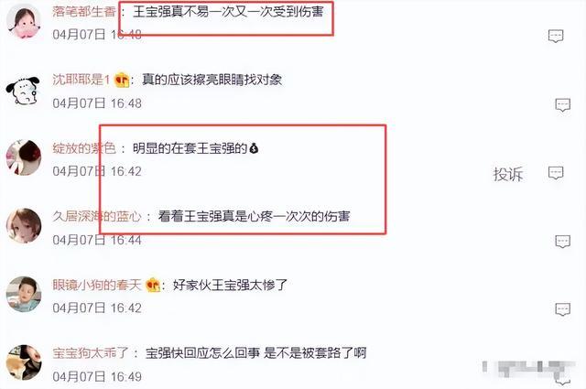Click 落笔都生香's pink avatar
Screen dimensions: 586x389
point(24,21)
